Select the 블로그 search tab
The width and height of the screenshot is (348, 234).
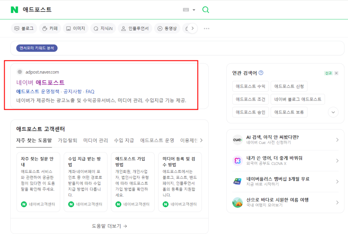24,29
